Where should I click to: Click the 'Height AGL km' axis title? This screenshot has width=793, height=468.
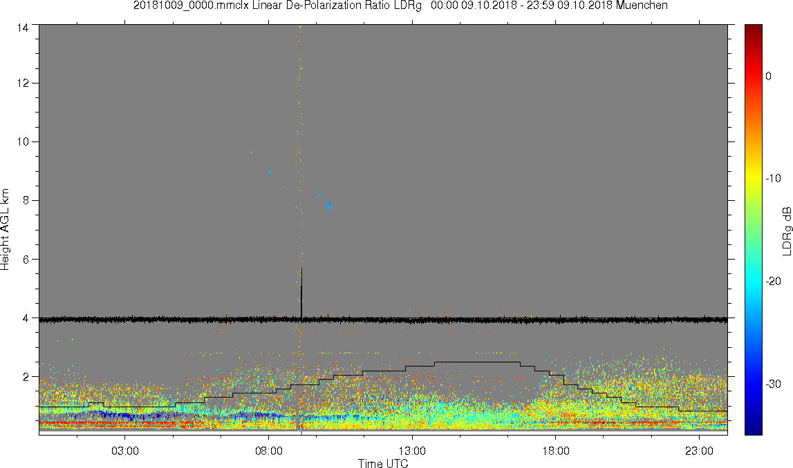[x=6, y=230]
